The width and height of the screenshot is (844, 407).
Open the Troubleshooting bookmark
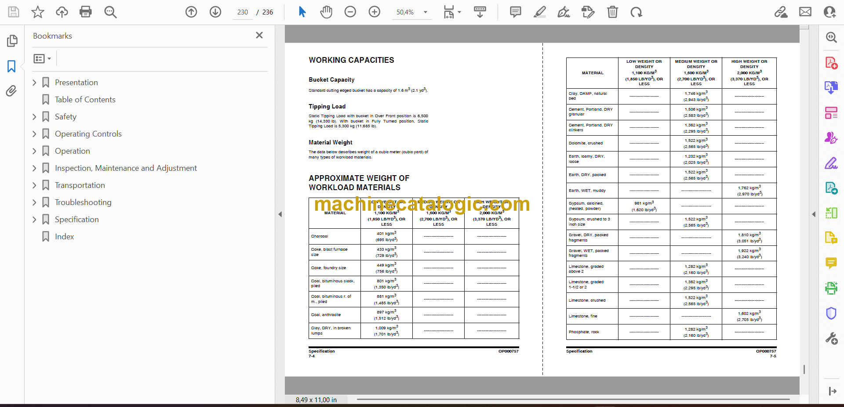point(83,202)
